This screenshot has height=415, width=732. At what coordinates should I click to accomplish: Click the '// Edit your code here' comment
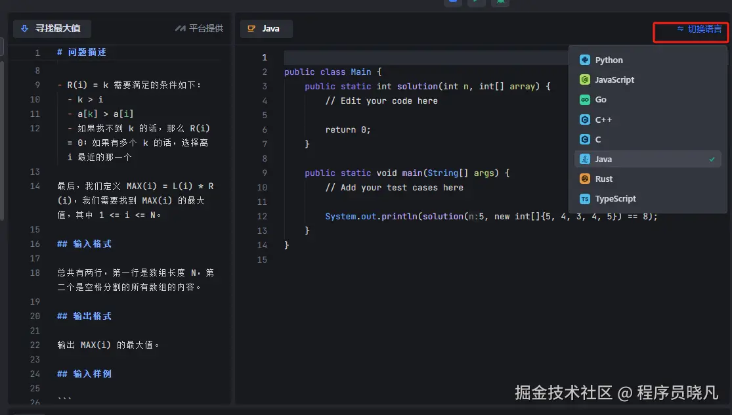pos(381,101)
